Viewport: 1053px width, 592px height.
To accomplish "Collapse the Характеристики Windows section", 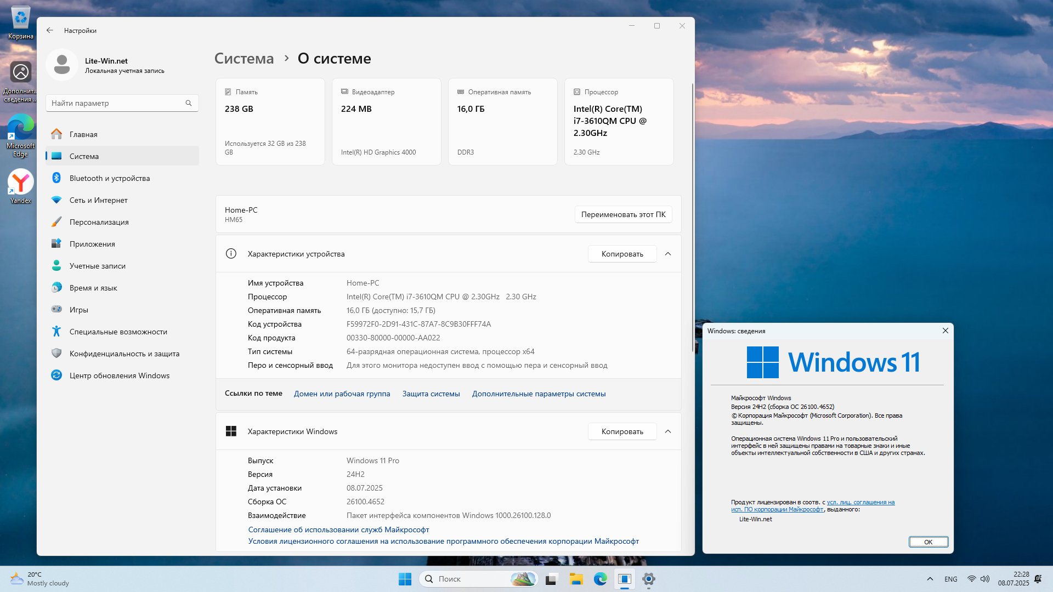I will click(668, 431).
